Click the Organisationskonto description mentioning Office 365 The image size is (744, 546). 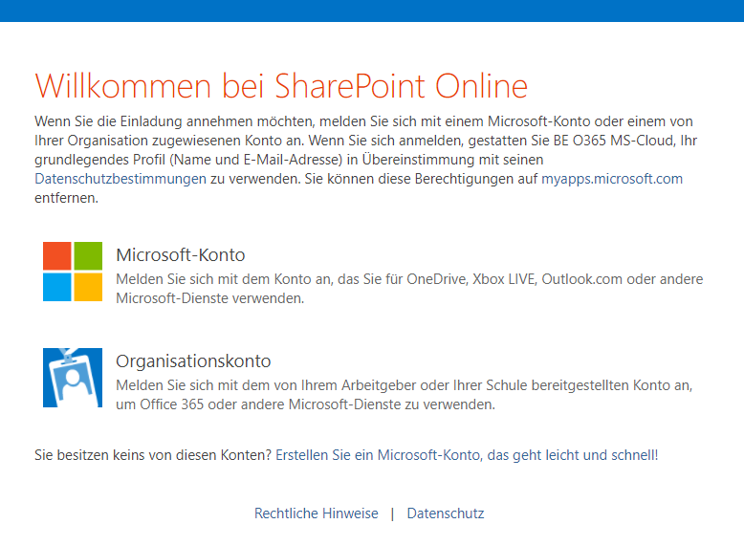click(x=404, y=395)
